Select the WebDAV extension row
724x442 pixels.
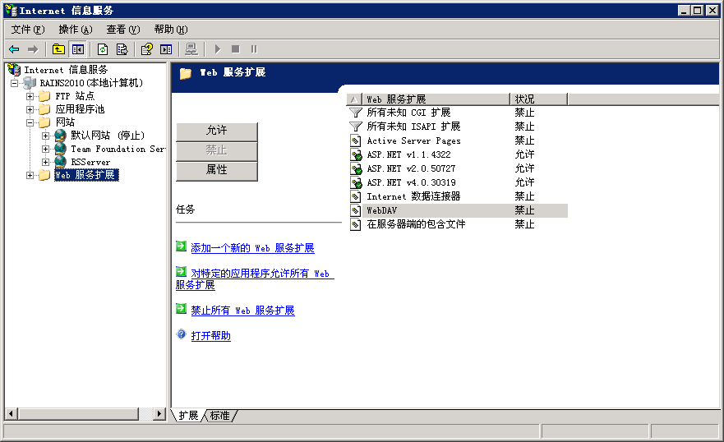457,211
